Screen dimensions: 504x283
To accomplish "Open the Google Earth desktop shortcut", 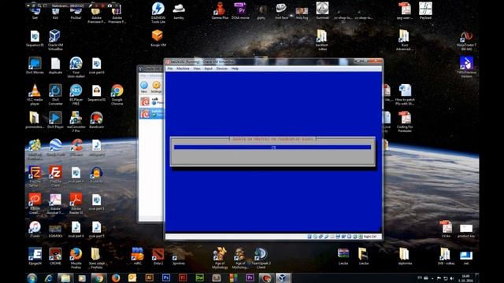I will [55, 147].
